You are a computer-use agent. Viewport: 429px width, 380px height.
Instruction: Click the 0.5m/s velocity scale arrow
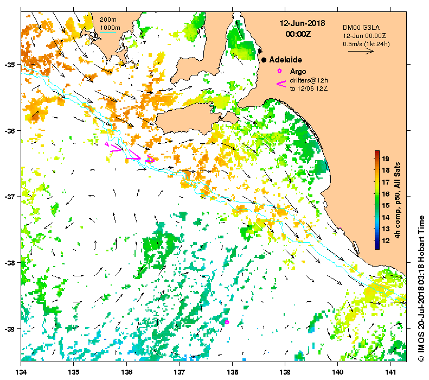coord(361,51)
